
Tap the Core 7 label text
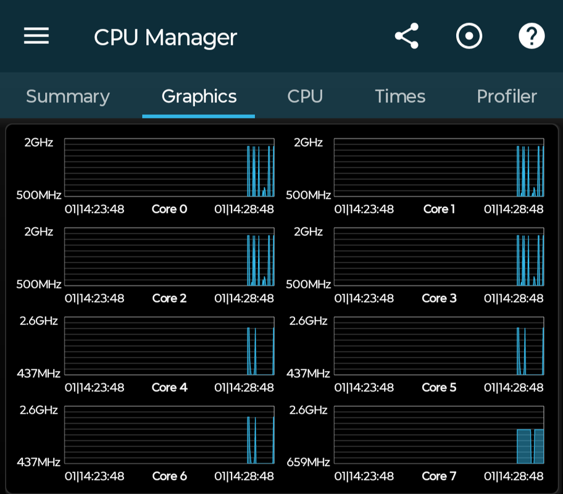[x=439, y=476]
